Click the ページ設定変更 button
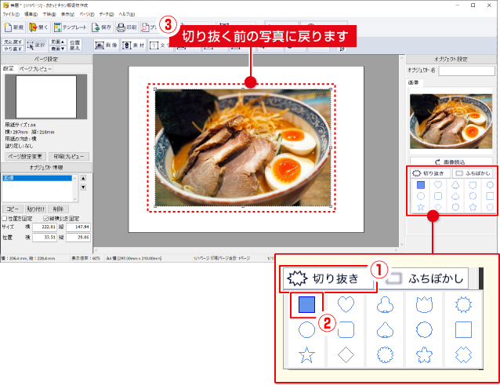 tap(25, 157)
